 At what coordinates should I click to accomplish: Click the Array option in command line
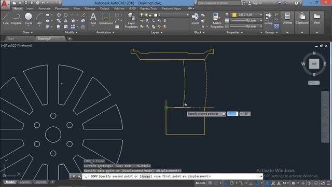click(x=146, y=176)
